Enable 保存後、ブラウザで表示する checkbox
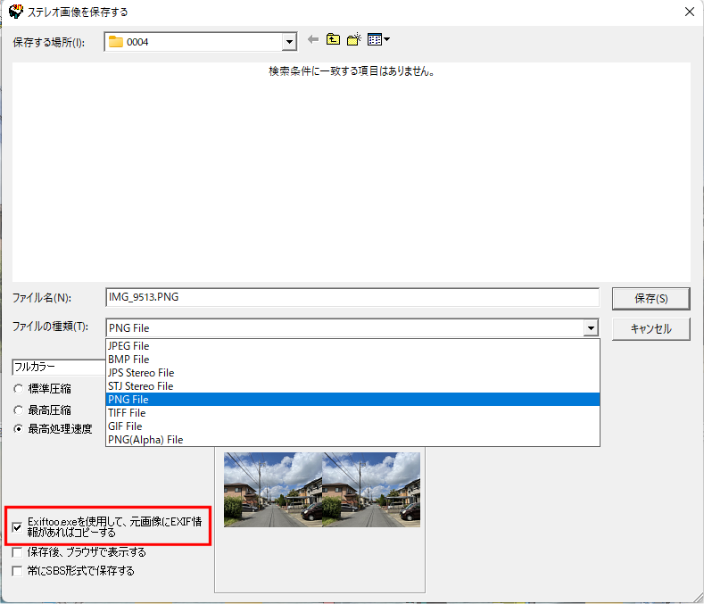 point(17,552)
